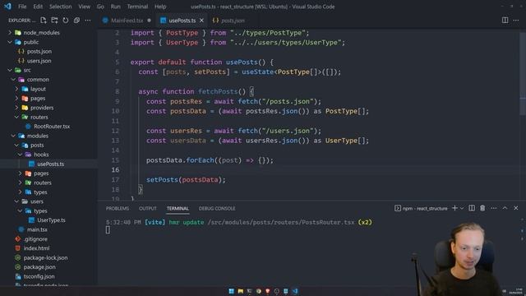Open the Help menu
This screenshot has height=296, width=526.
coord(160,7)
